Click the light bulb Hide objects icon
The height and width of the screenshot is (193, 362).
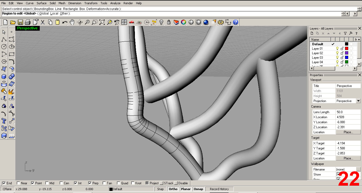point(161,22)
